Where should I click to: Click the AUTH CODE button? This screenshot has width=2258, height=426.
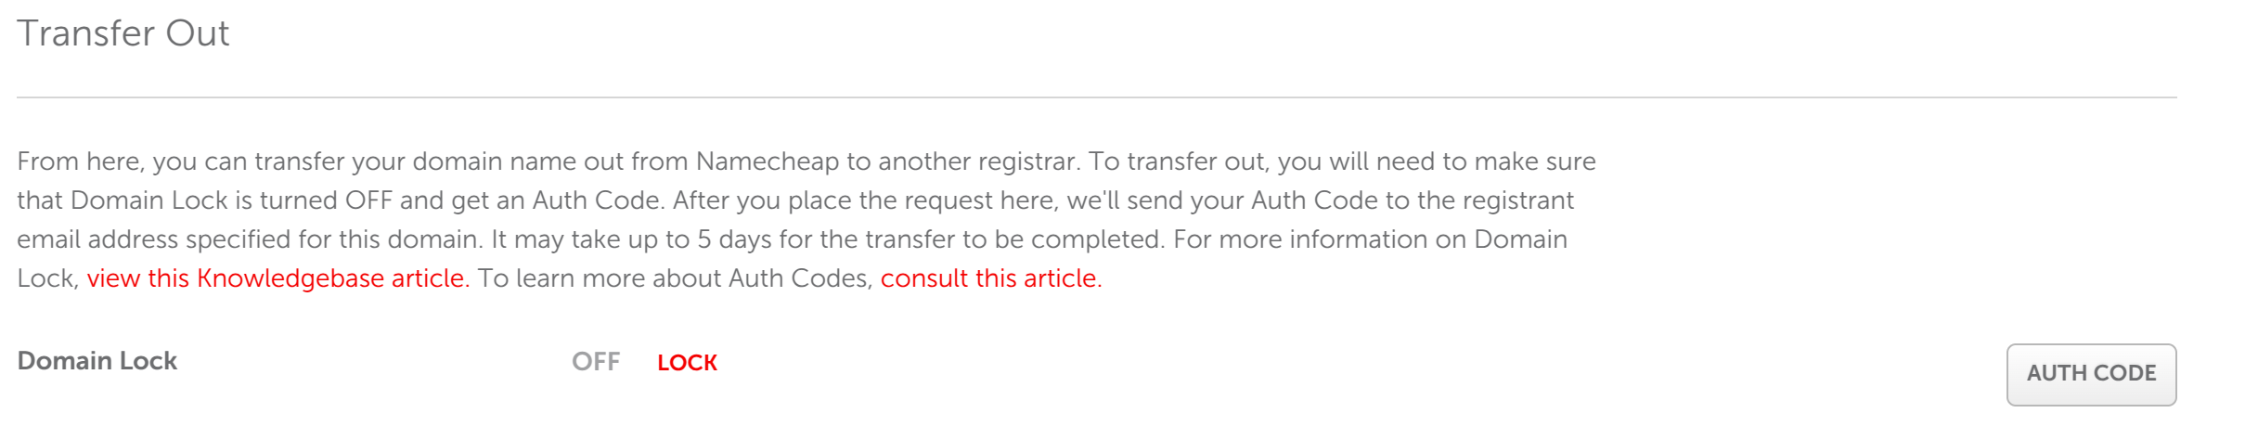(x=2090, y=374)
